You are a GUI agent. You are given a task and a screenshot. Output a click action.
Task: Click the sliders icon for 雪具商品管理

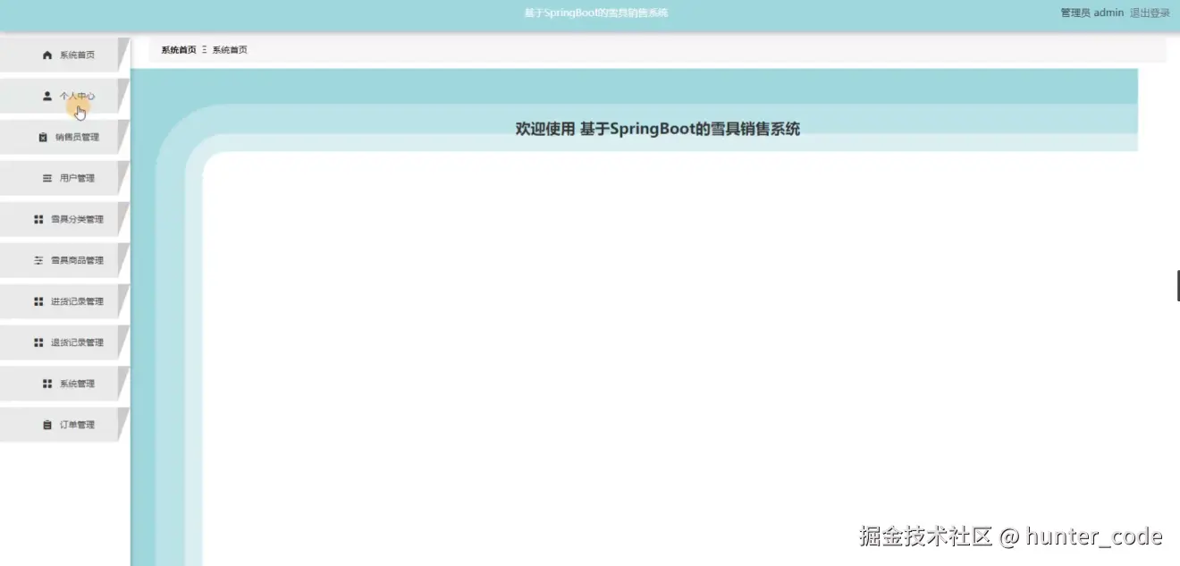[x=38, y=260]
